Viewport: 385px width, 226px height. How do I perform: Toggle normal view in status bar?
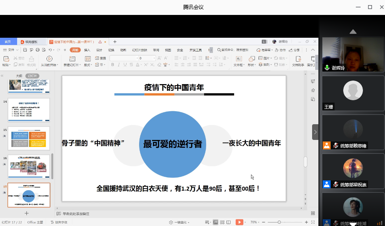[216, 222]
